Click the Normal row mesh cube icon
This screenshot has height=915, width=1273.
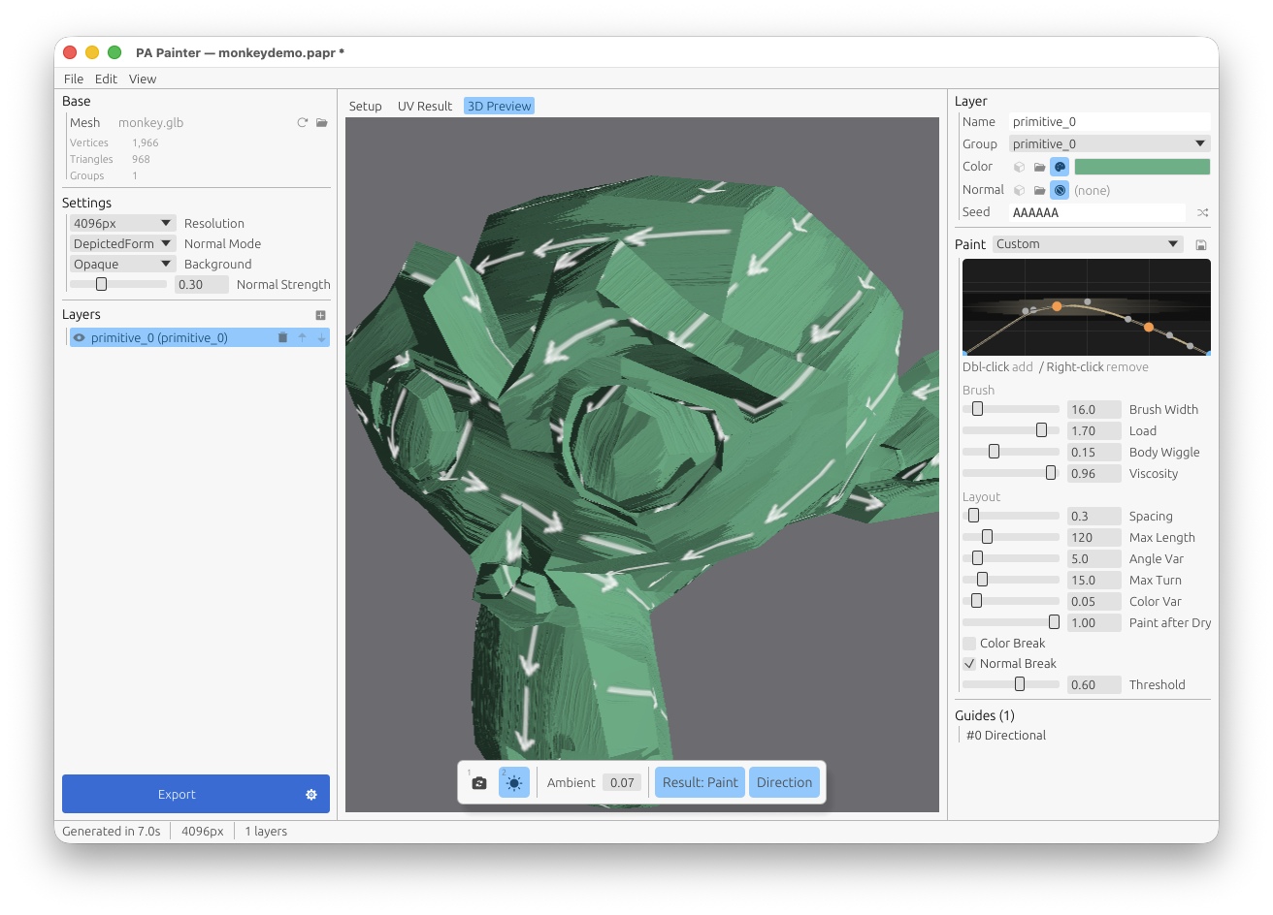[1020, 190]
